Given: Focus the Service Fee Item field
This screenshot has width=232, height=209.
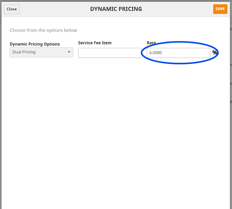Looking at the screenshot, I should point(110,53).
